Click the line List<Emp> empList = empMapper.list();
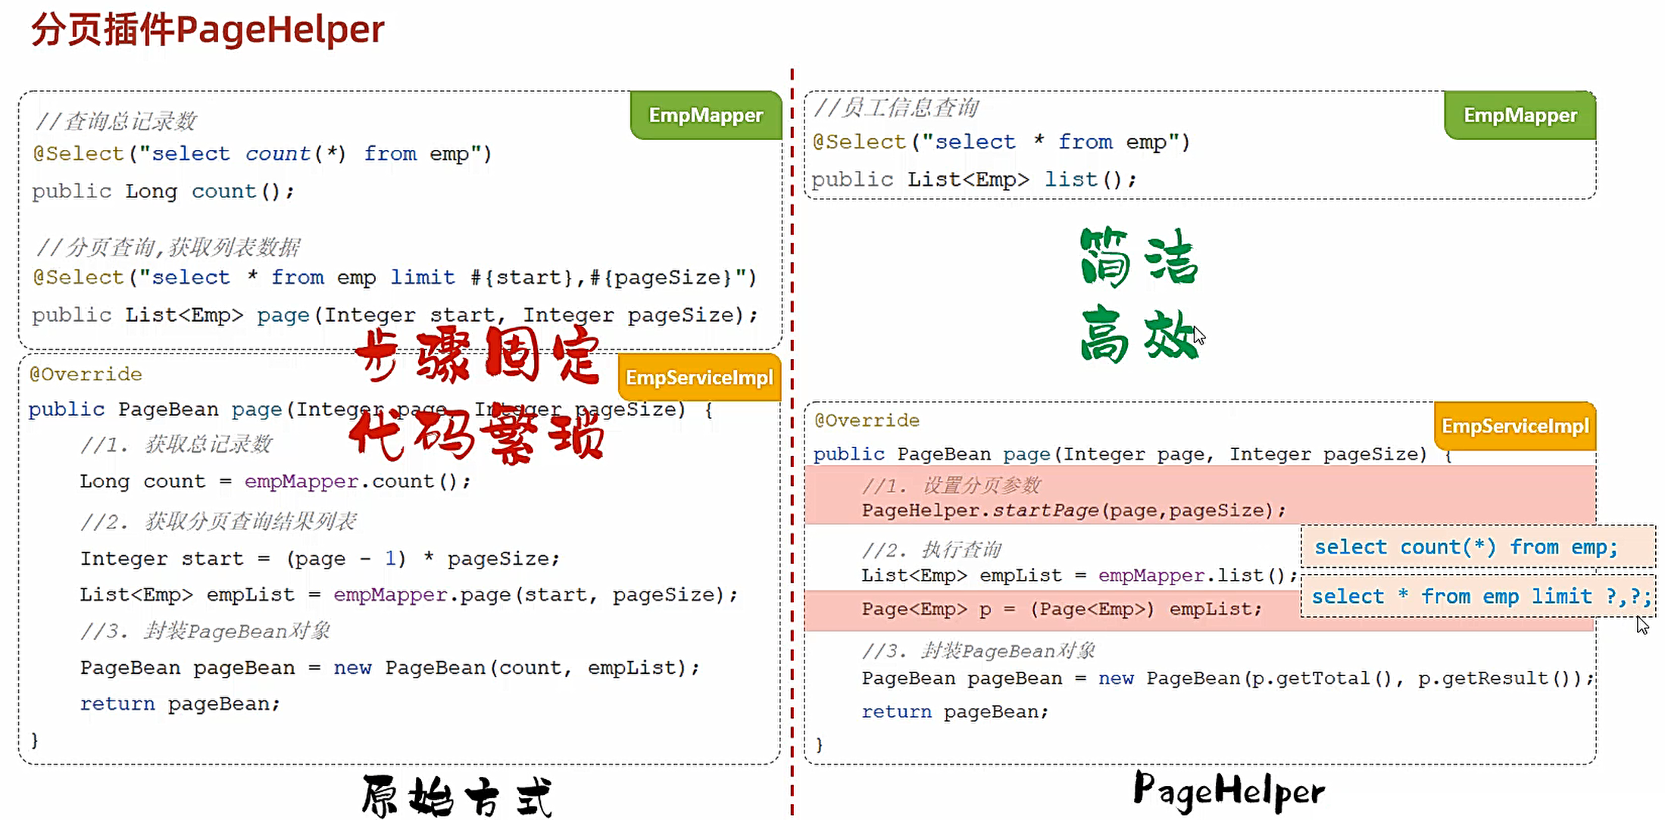Image resolution: width=1665 pixels, height=820 pixels. tap(1079, 575)
